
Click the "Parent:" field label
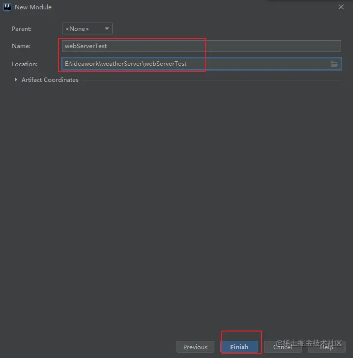point(22,29)
